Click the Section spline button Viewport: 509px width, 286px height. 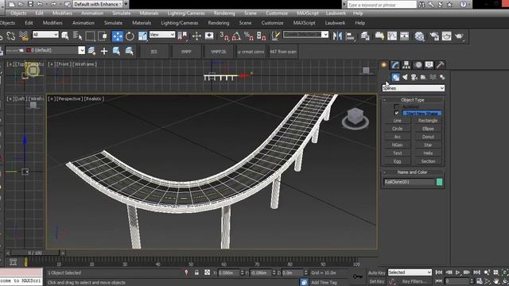click(428, 161)
